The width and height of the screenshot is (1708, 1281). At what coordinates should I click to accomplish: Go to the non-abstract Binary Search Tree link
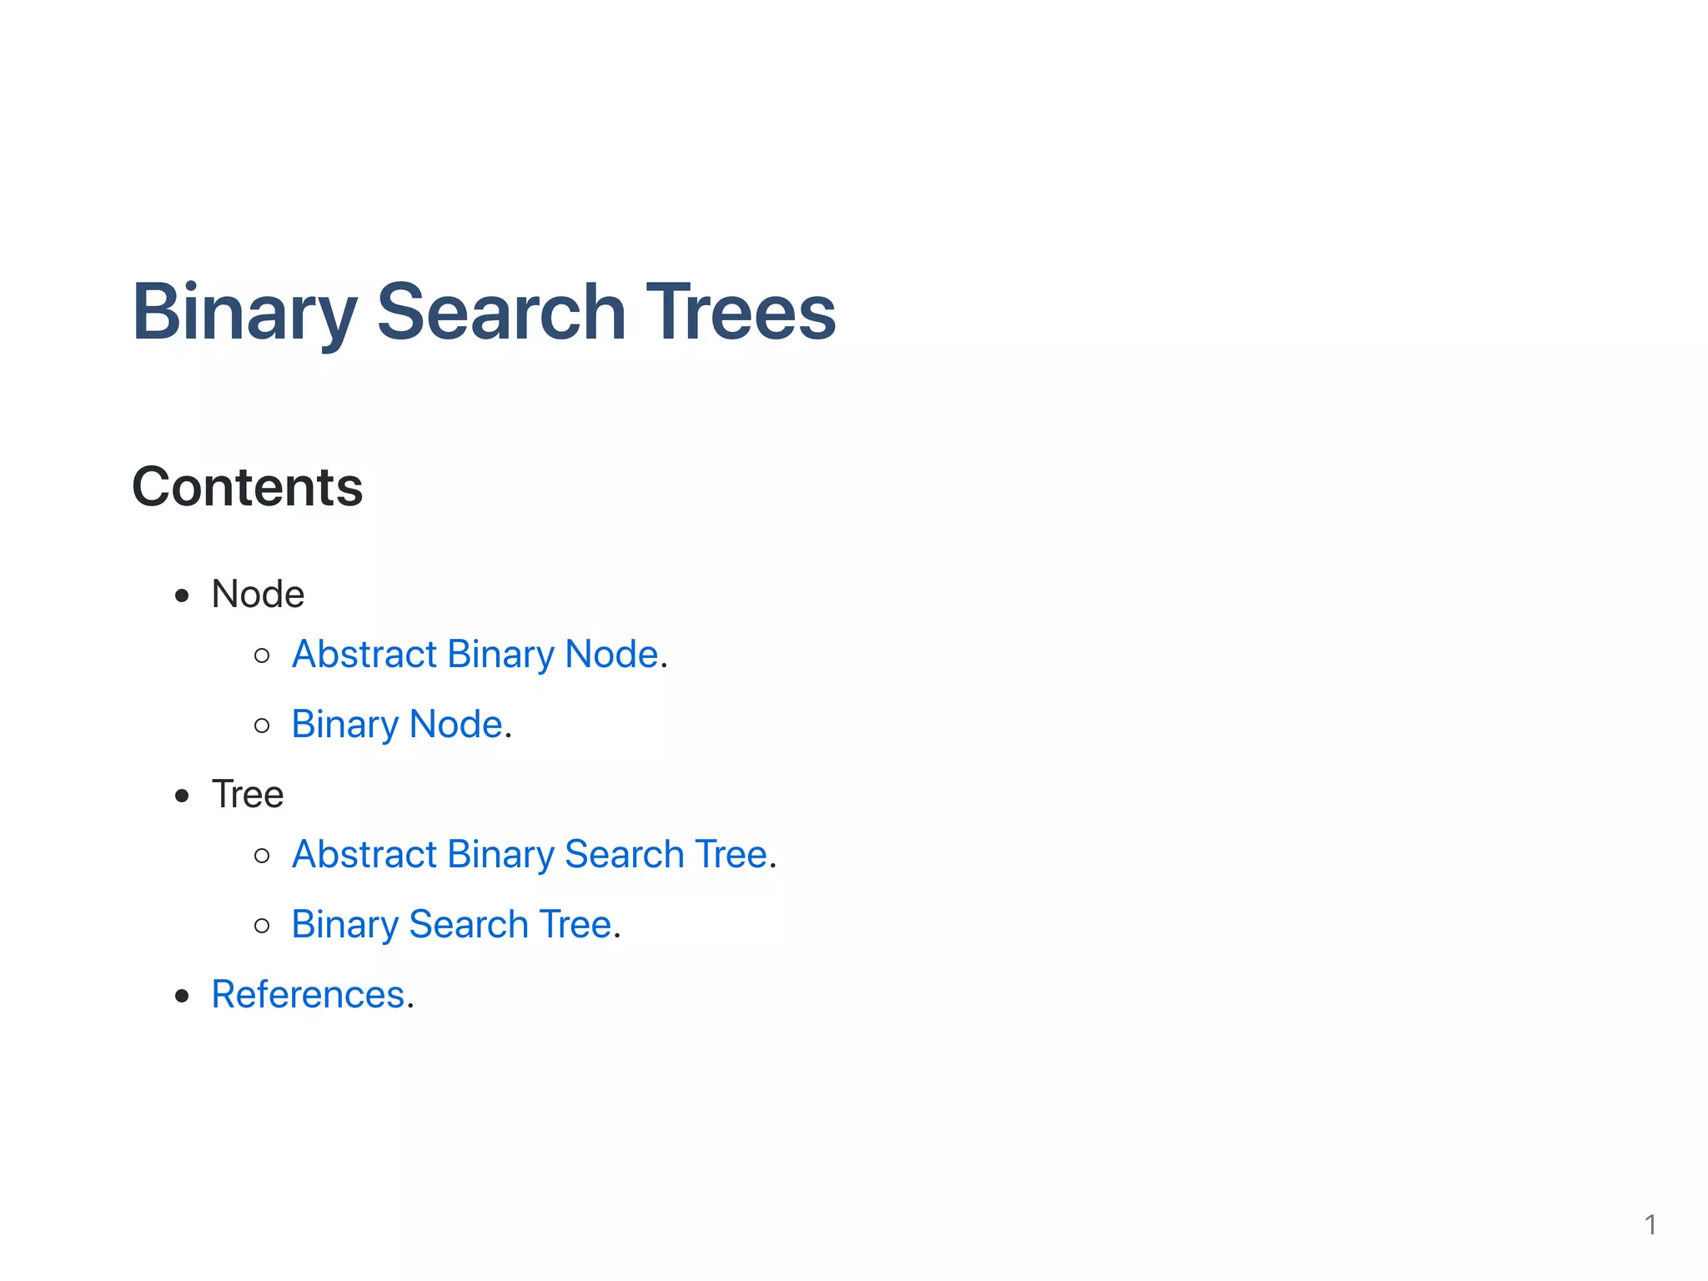coord(451,925)
